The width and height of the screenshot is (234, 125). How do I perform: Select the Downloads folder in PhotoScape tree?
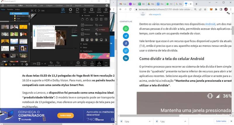[19, 13]
